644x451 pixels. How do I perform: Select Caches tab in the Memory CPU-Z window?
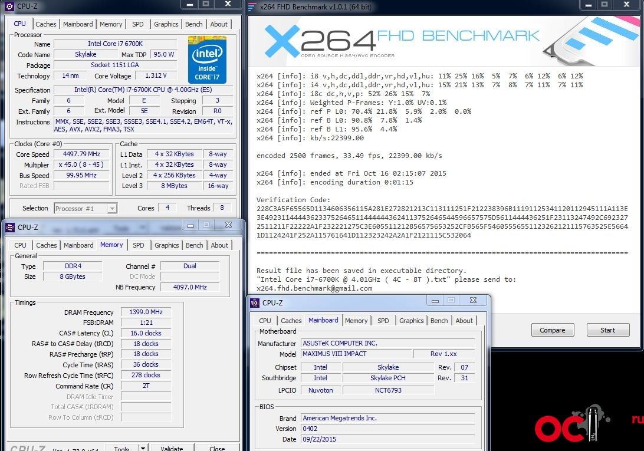click(47, 245)
